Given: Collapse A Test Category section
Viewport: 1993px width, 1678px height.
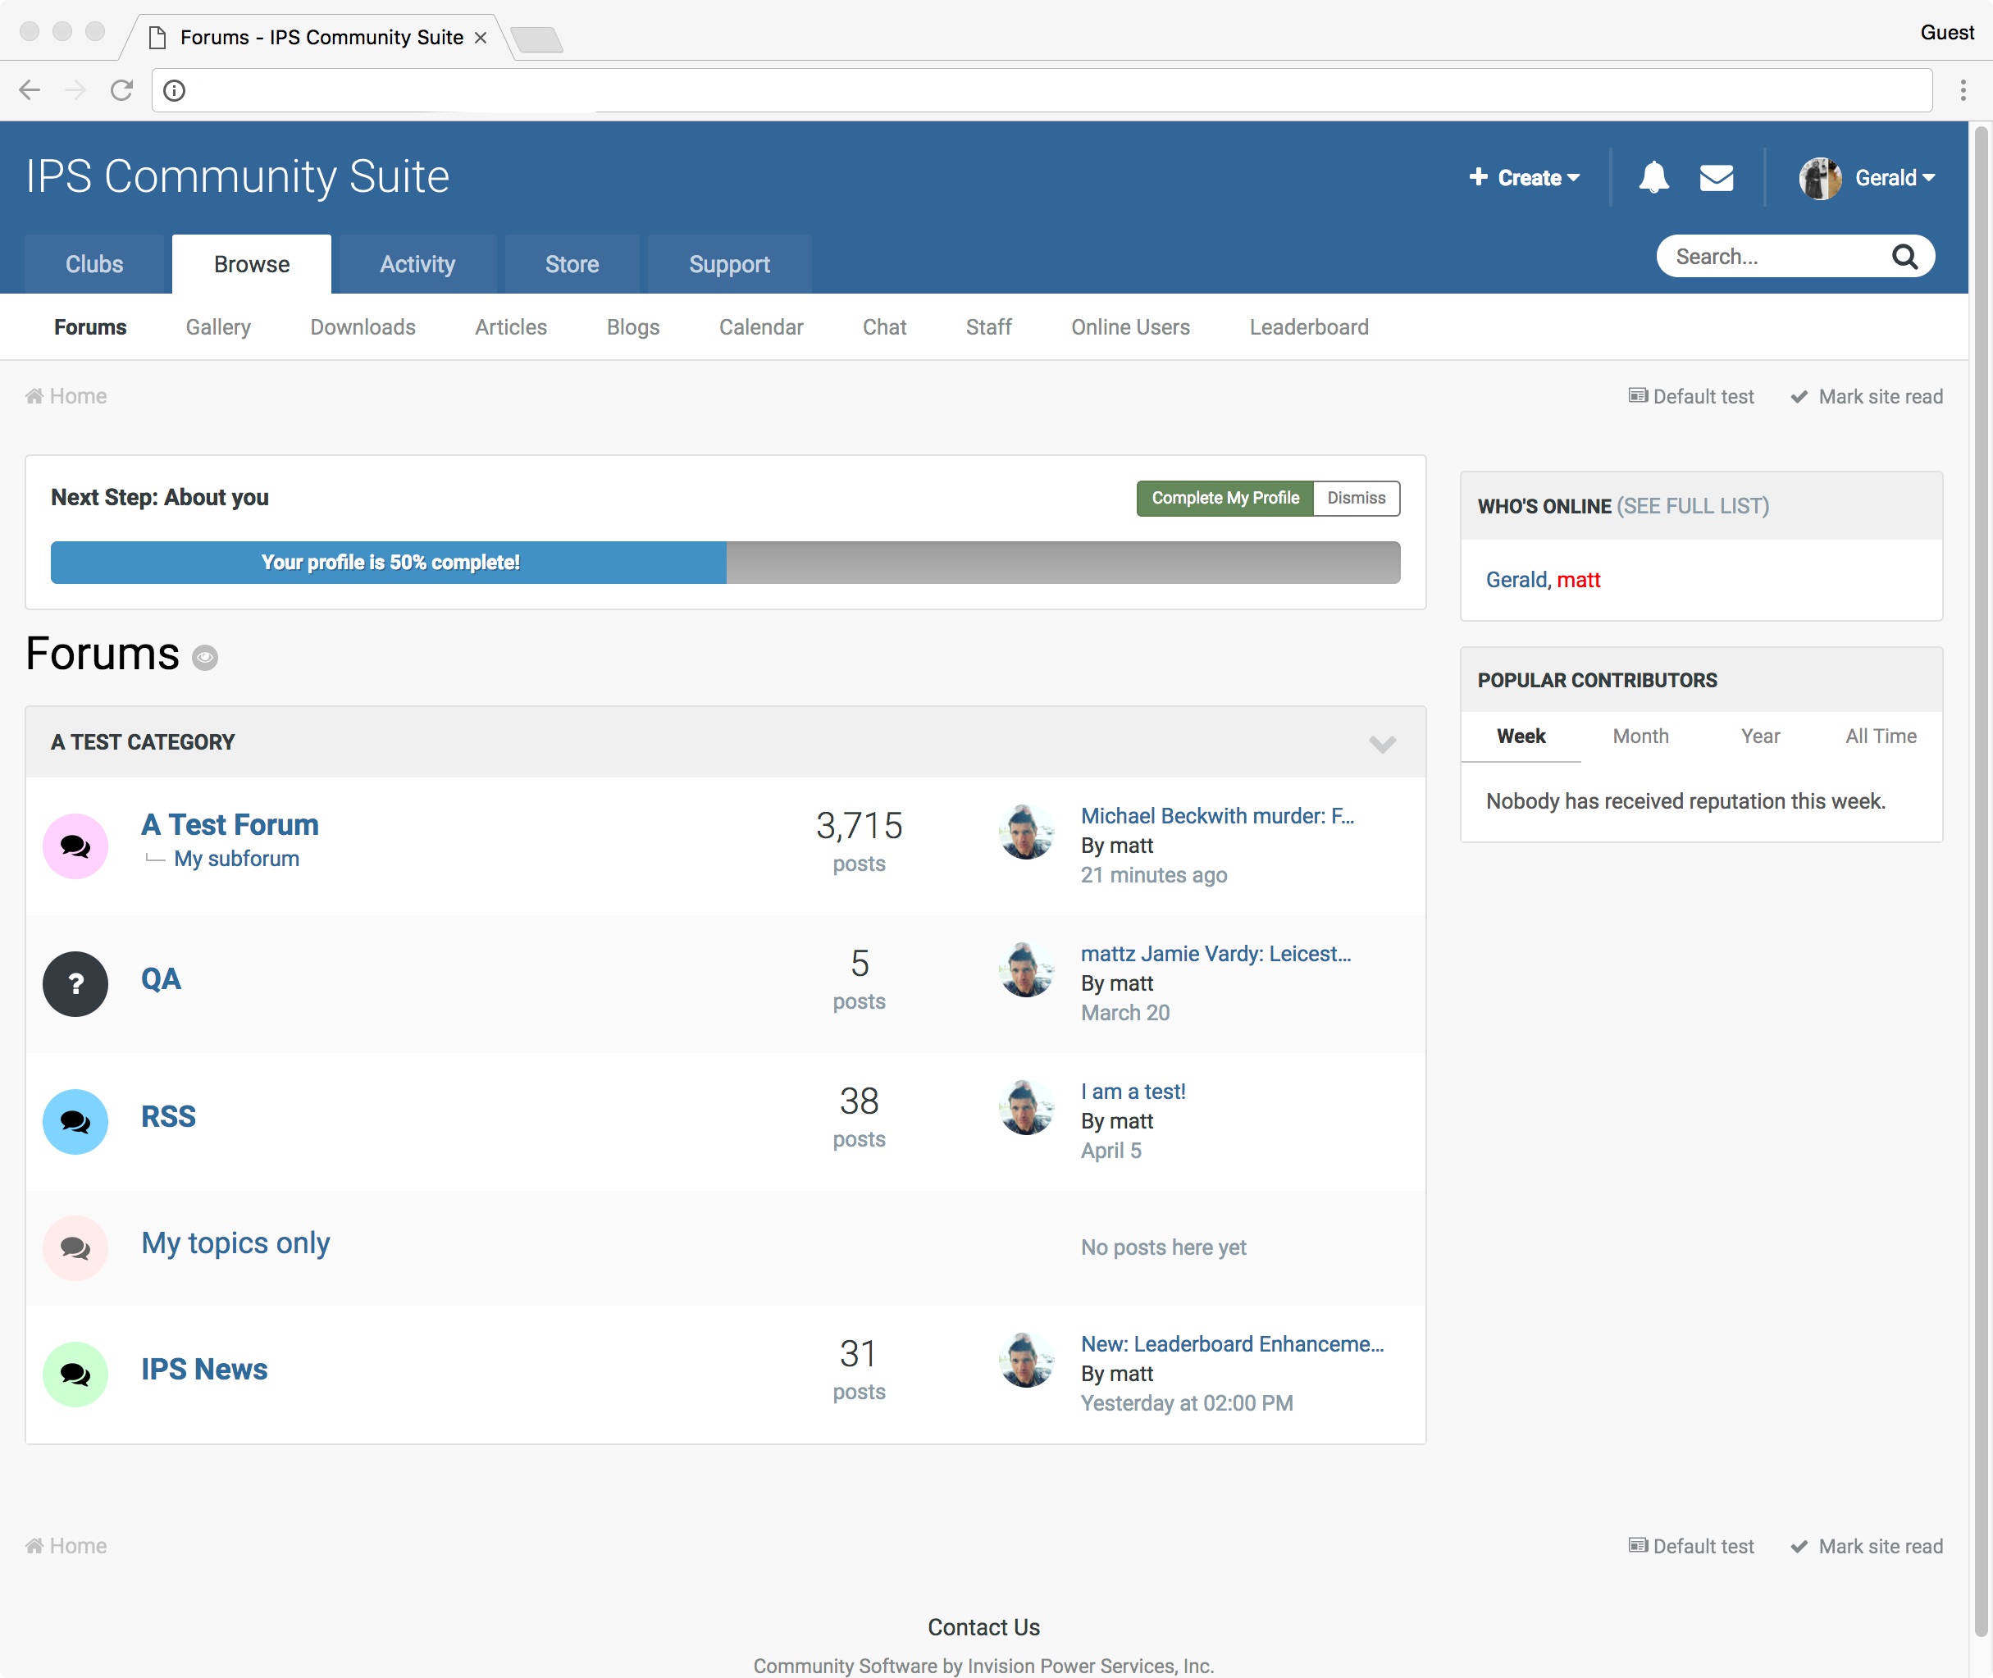Looking at the screenshot, I should point(1381,743).
